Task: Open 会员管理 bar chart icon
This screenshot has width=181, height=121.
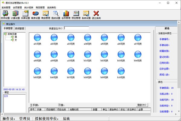Action: [66, 15]
